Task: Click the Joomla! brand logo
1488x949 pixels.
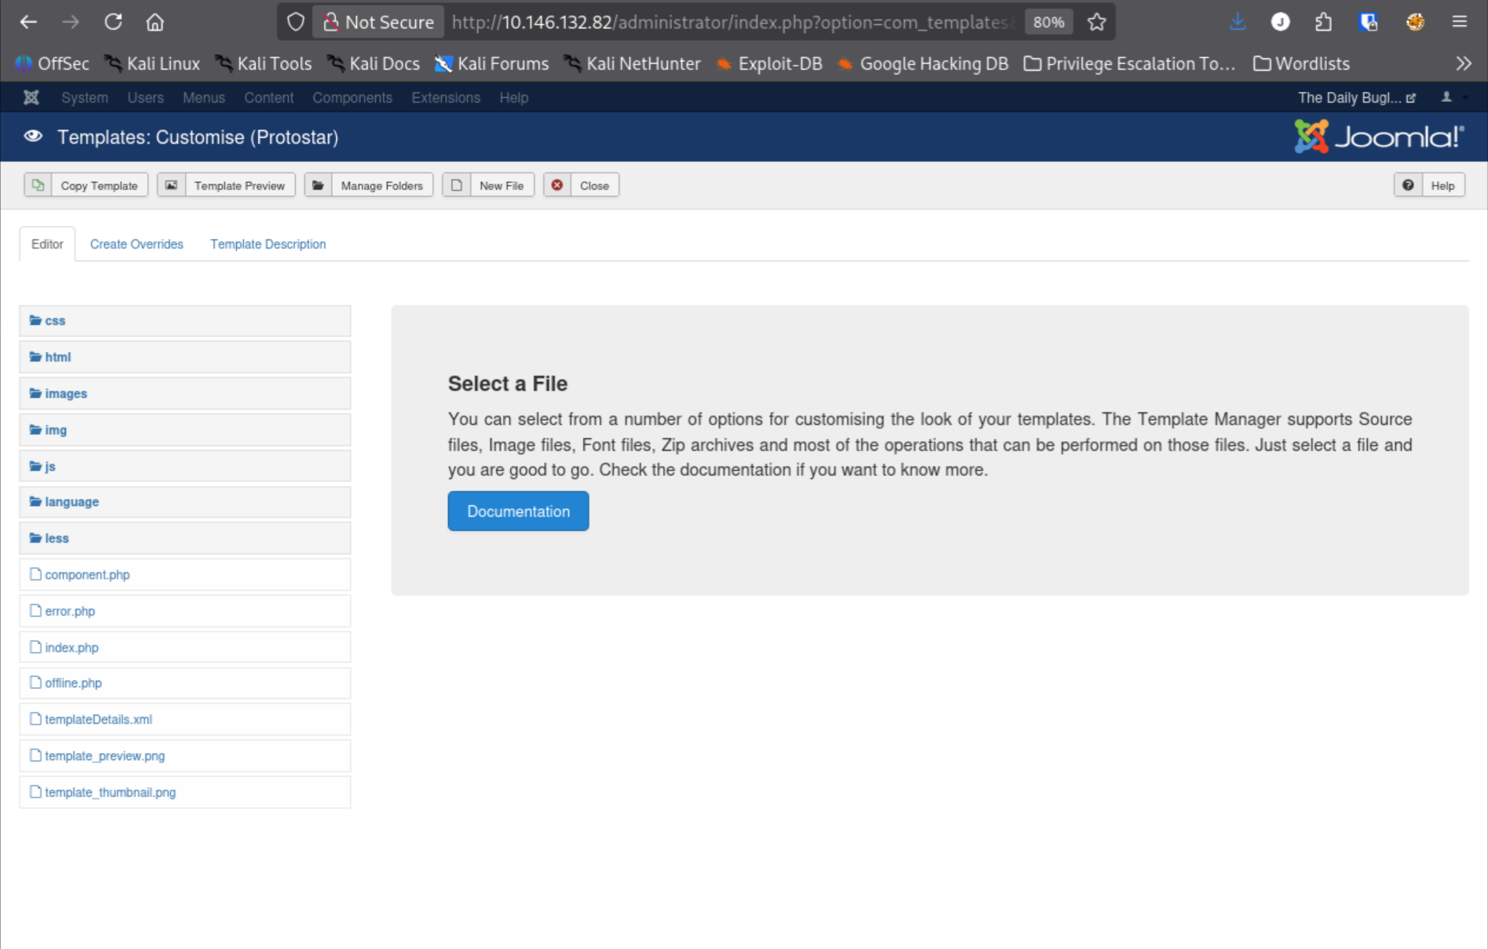Action: [x=1379, y=136]
